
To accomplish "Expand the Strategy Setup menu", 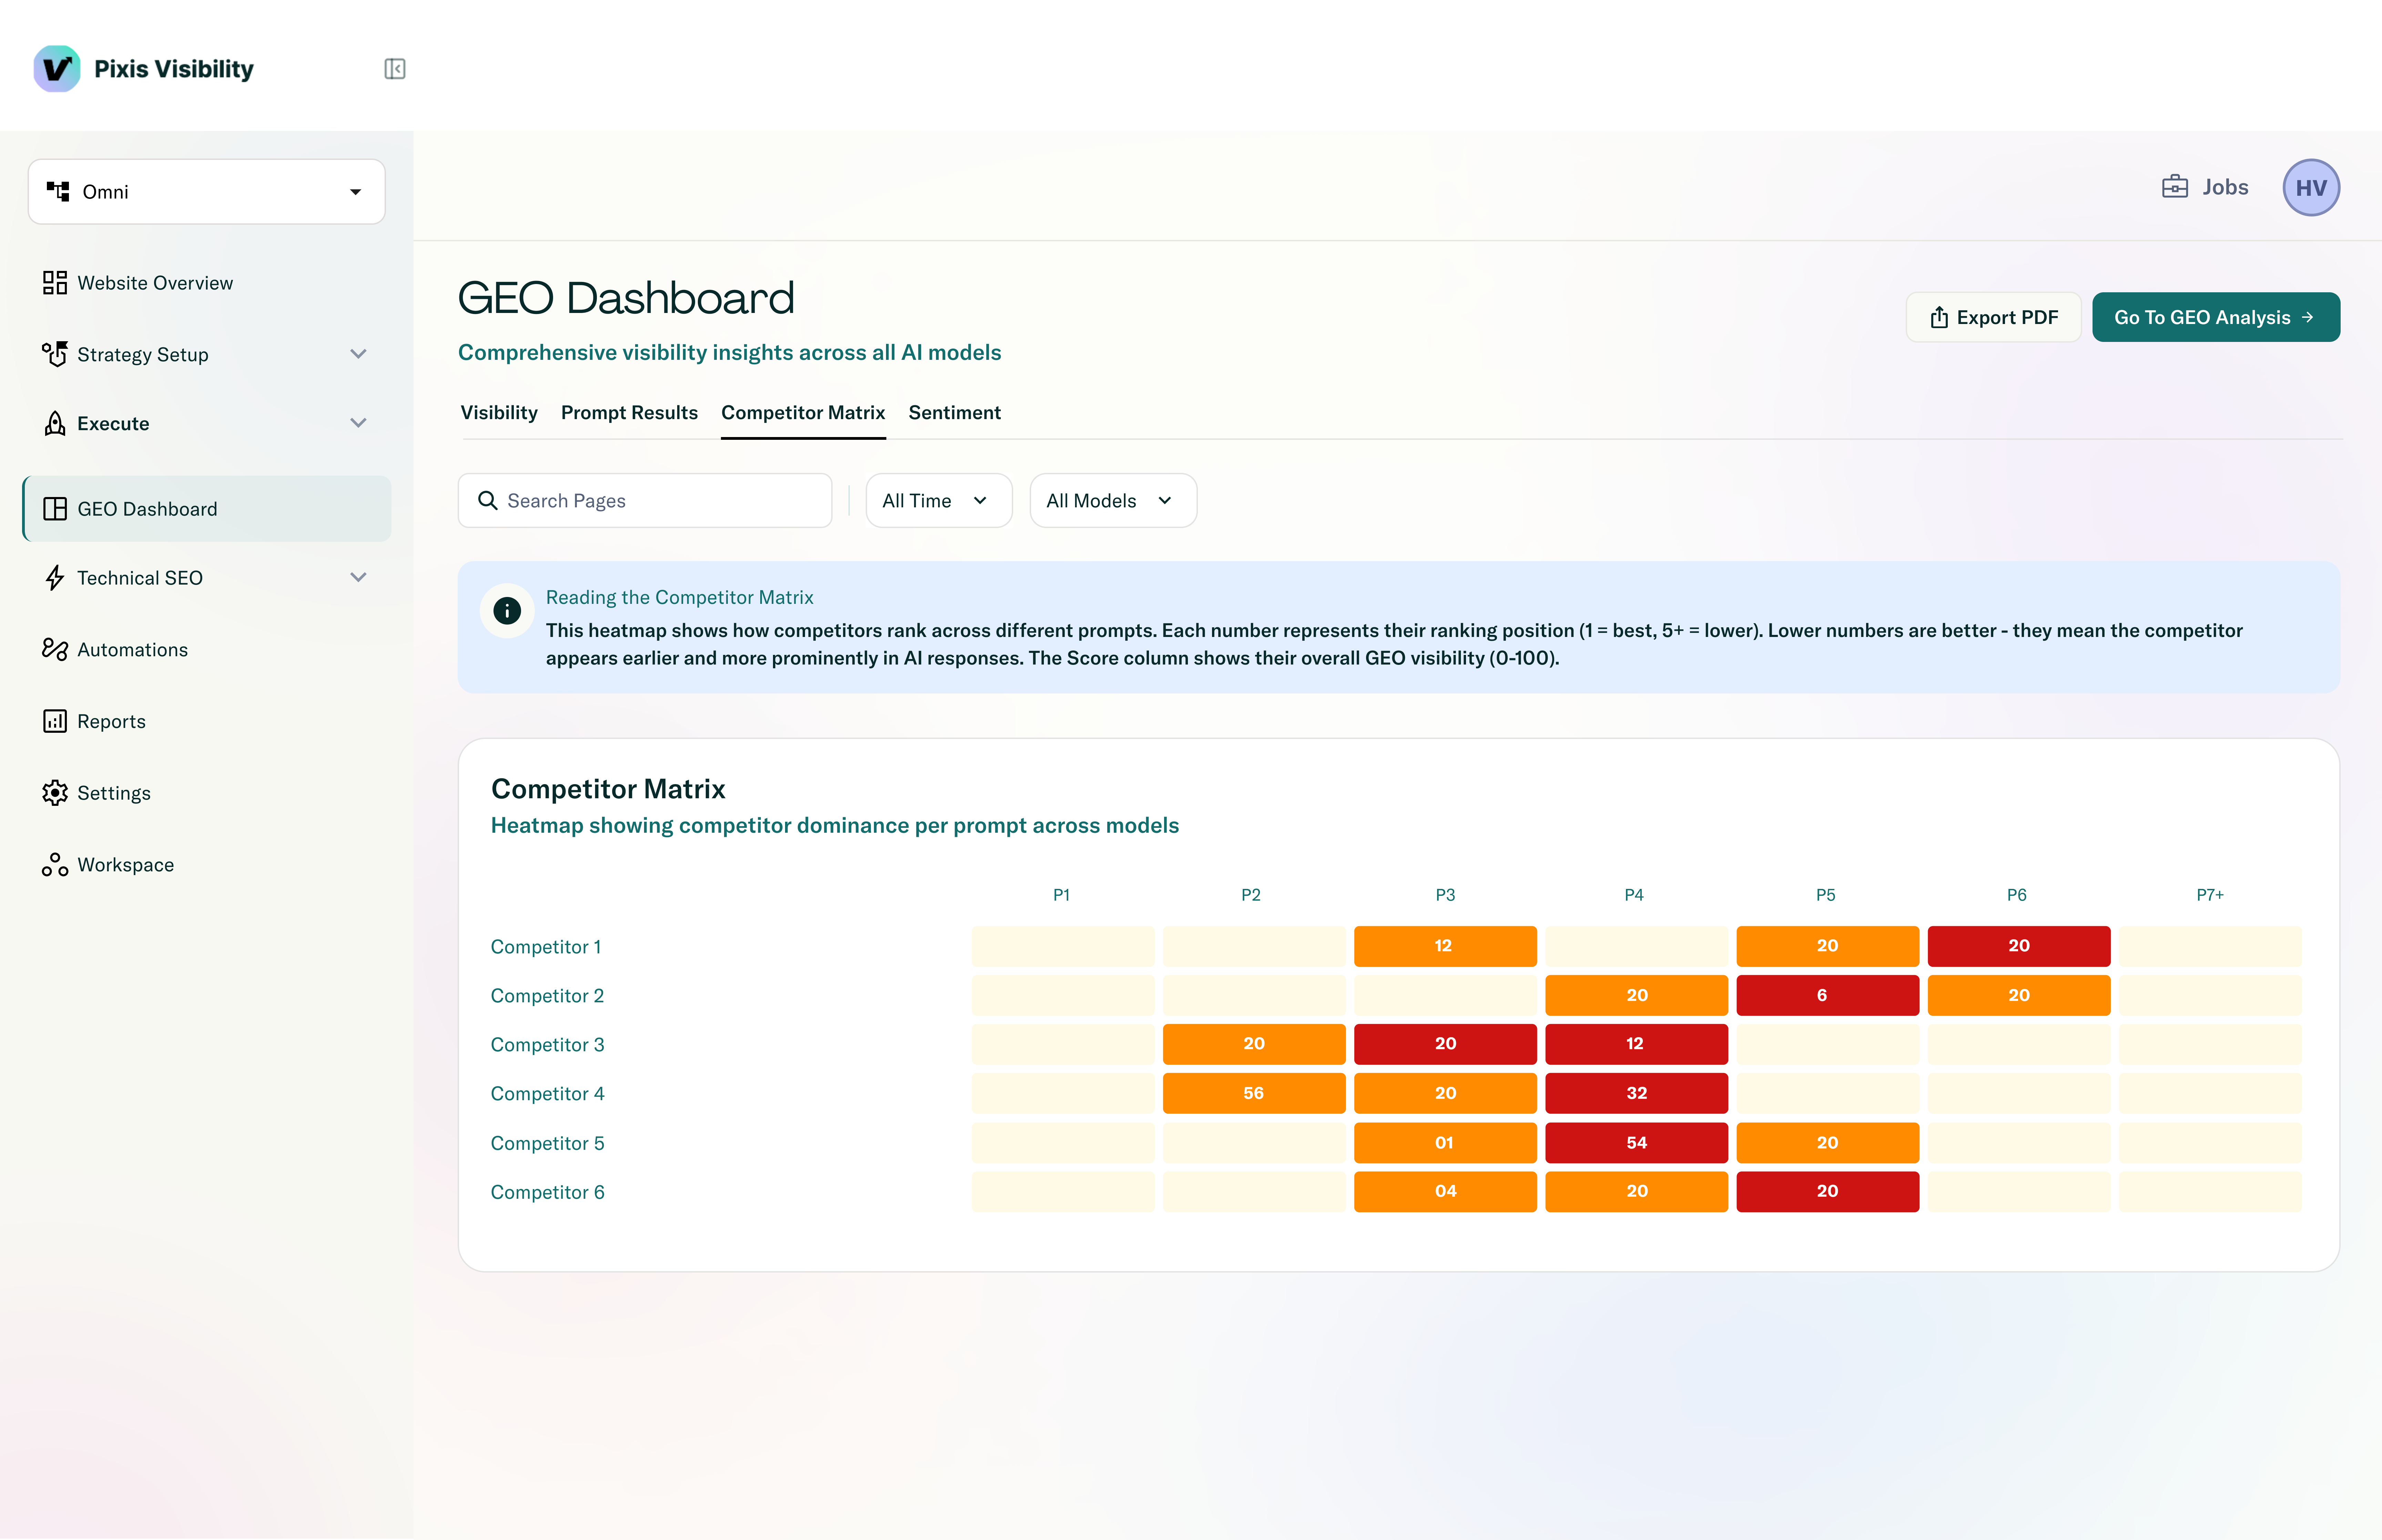I will (x=358, y=354).
